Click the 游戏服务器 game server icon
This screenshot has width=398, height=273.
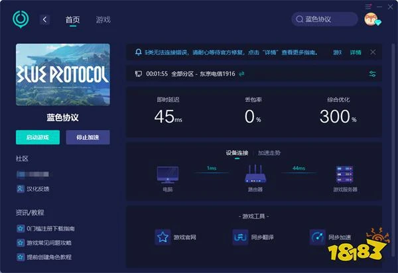pos(346,174)
